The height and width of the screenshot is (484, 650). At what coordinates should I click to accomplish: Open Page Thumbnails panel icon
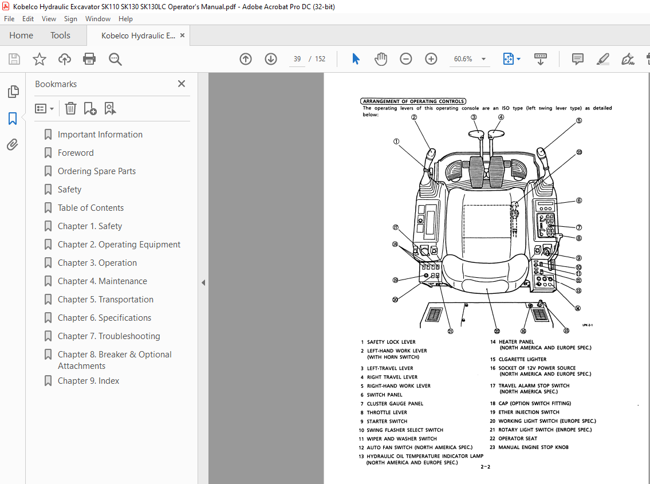13,92
